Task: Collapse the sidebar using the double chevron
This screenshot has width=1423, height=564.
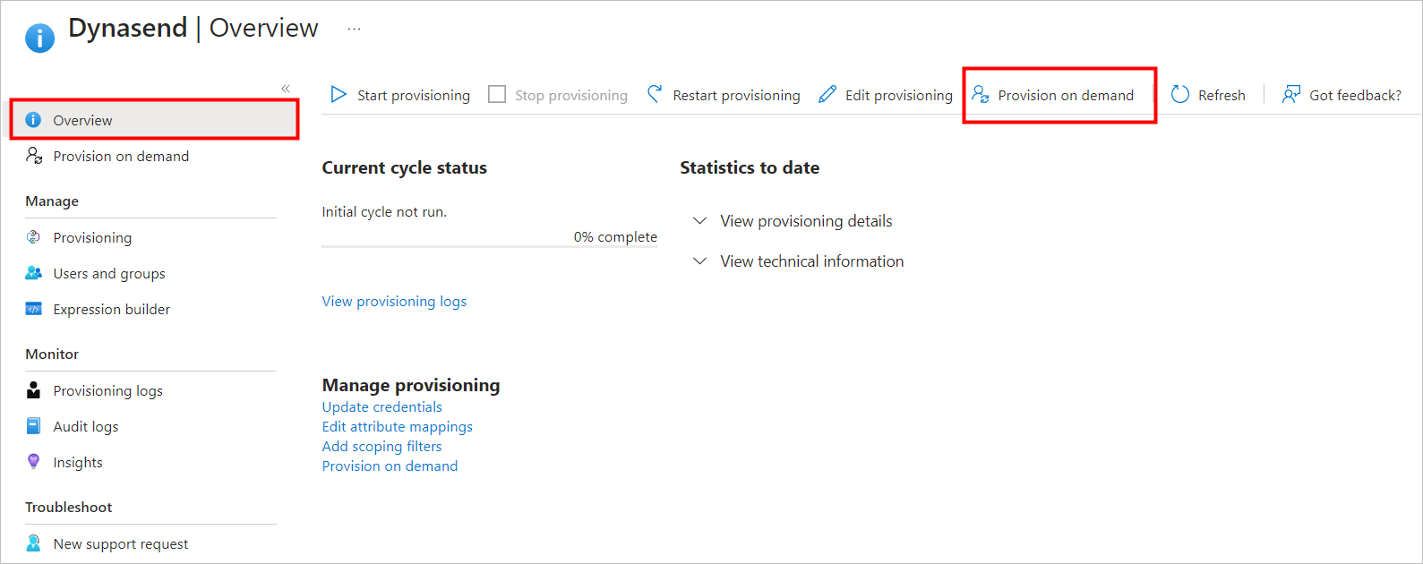Action: tap(285, 88)
